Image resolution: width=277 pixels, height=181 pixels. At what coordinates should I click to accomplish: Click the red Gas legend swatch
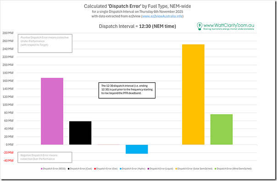95,169
